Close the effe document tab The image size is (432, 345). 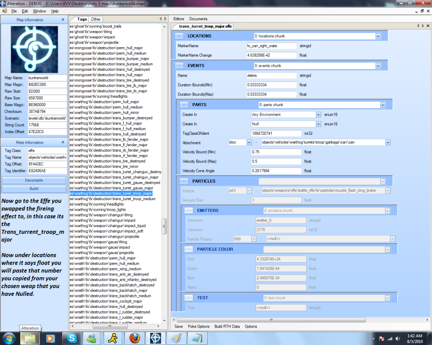click(x=428, y=26)
